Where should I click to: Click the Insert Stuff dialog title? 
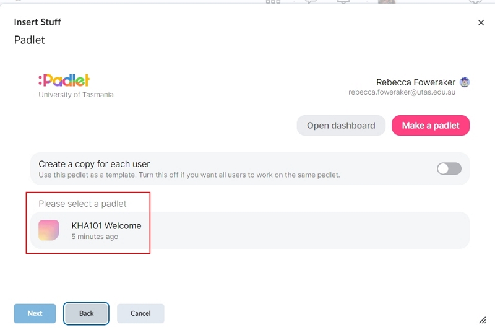[x=38, y=22]
